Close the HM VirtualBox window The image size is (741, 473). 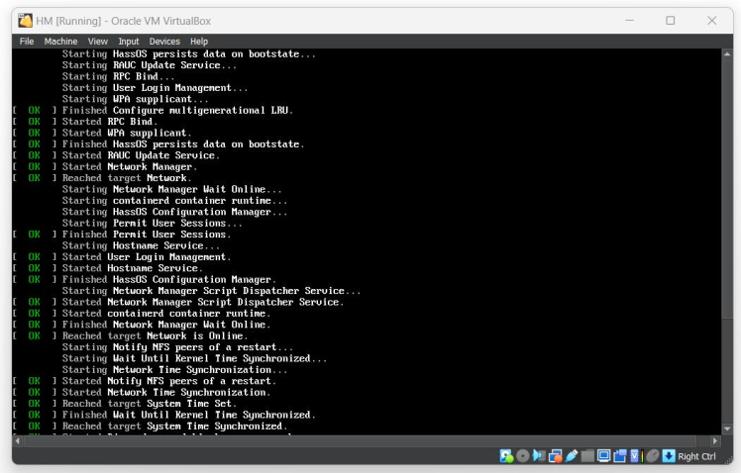[711, 21]
